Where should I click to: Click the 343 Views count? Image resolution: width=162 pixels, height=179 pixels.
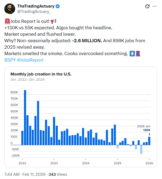click(x=58, y=174)
